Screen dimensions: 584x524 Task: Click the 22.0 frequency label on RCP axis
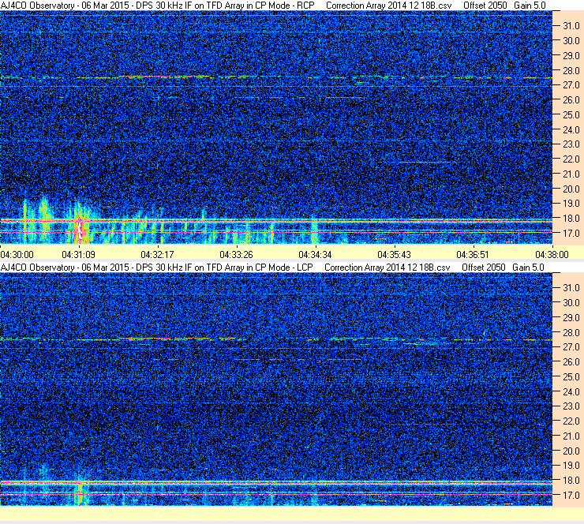(571, 159)
